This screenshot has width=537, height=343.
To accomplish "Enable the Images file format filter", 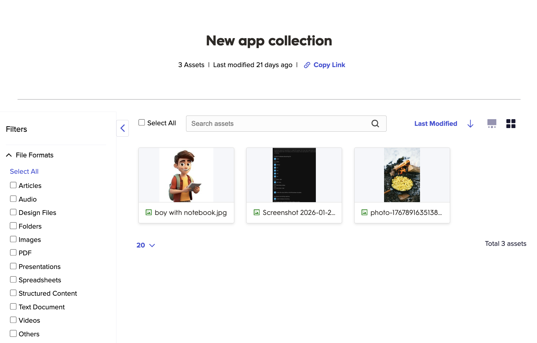I will tap(13, 239).
